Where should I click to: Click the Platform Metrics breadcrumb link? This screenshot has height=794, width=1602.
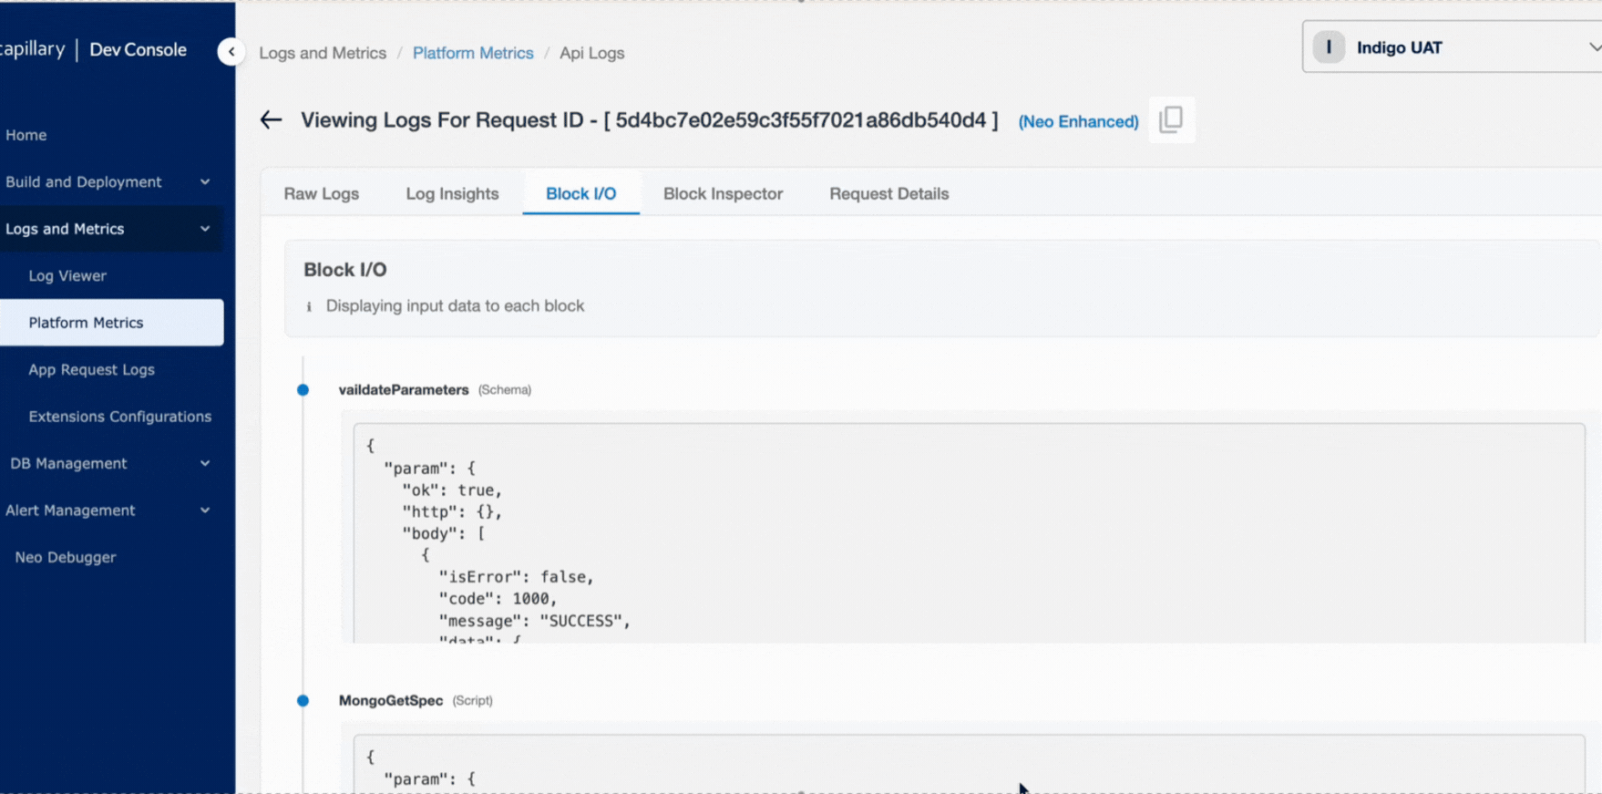(473, 53)
